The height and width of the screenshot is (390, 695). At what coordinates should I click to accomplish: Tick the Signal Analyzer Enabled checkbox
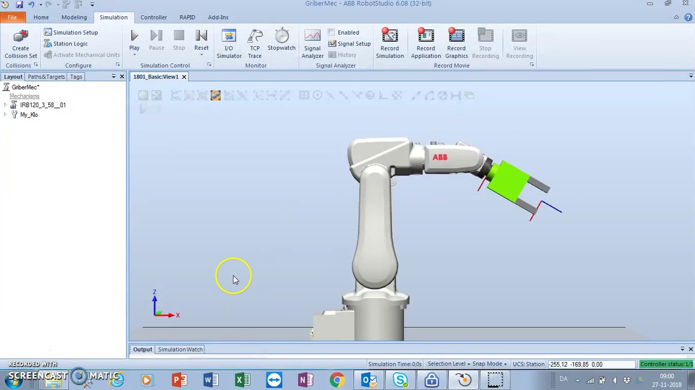pyautogui.click(x=331, y=32)
